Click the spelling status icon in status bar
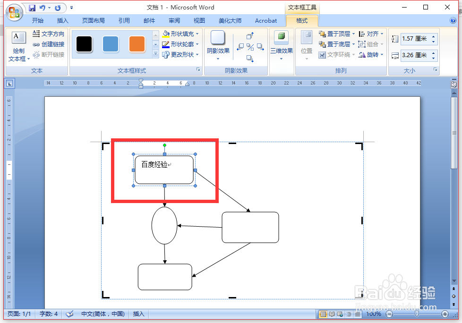Image resolution: width=462 pixels, height=323 pixels. (69, 314)
